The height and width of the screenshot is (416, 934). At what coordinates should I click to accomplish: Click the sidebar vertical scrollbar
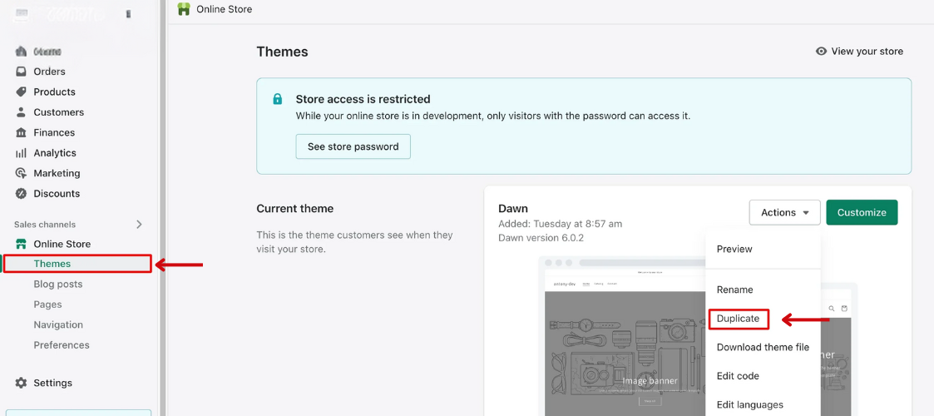(x=163, y=208)
